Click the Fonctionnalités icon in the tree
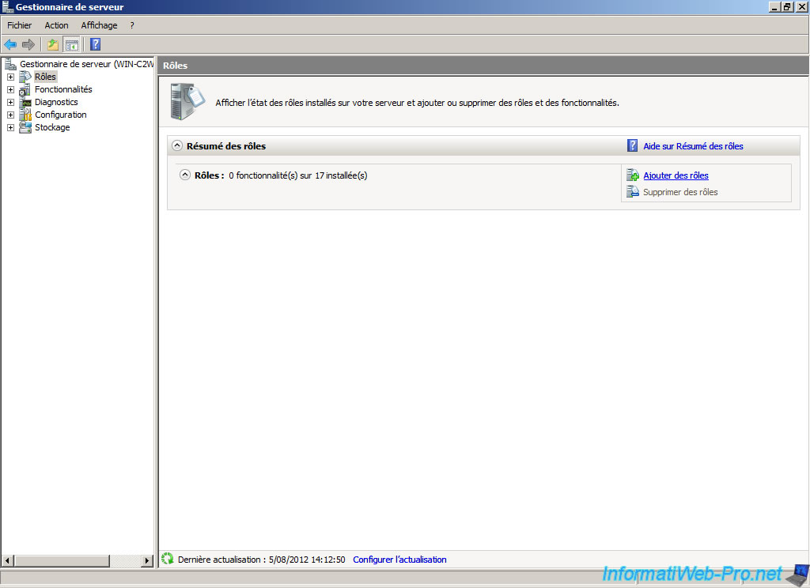The height and width of the screenshot is (588, 810). click(x=25, y=89)
